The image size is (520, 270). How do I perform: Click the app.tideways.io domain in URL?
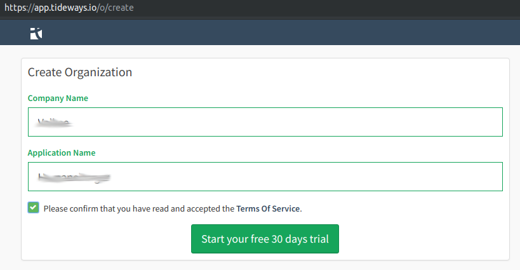pos(65,8)
